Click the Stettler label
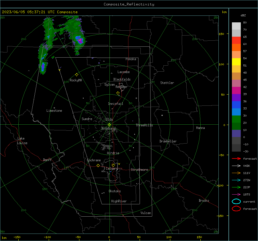The height and width of the screenshot is (241, 258). 167,83
